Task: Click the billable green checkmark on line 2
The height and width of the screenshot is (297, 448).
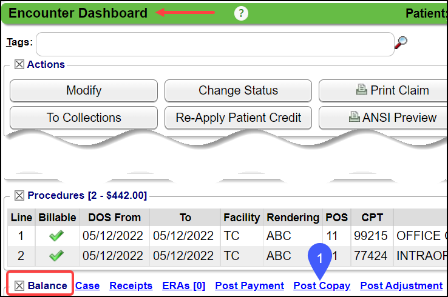Action: 56,256
